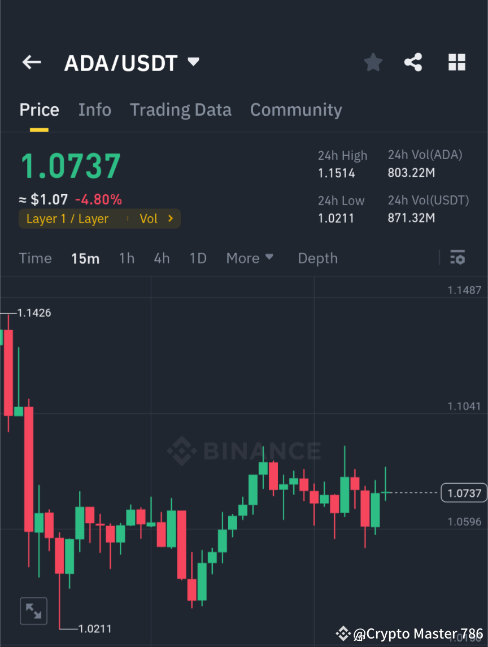Open the share options

[413, 62]
